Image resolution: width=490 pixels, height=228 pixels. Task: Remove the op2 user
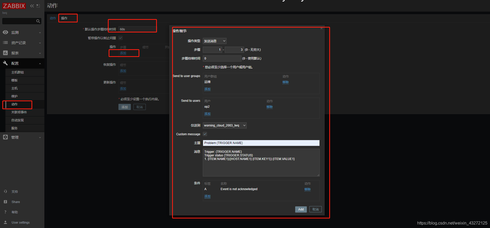coord(270,107)
